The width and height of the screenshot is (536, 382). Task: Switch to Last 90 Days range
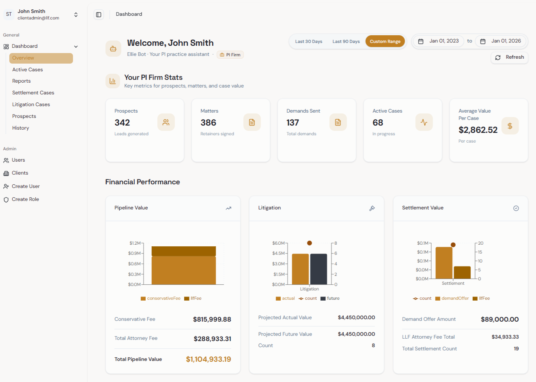tap(346, 41)
